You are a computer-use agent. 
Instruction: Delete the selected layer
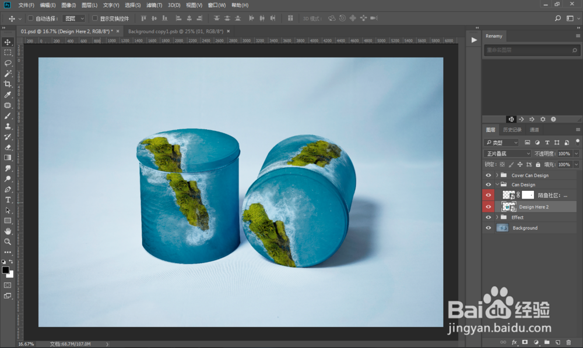click(568, 342)
